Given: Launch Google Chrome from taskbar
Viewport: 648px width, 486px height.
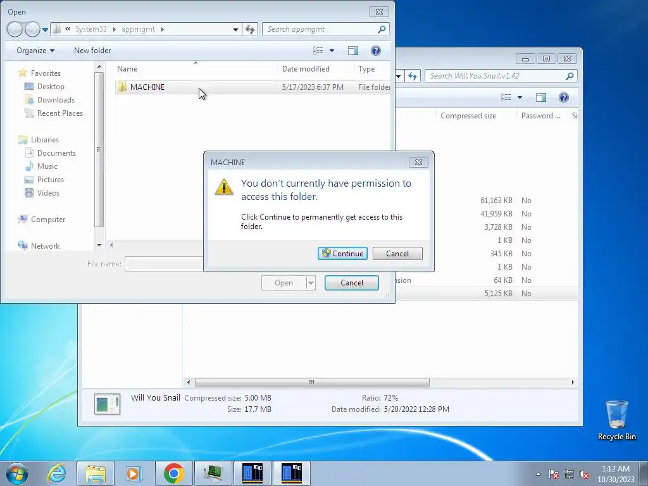Looking at the screenshot, I should coord(173,473).
